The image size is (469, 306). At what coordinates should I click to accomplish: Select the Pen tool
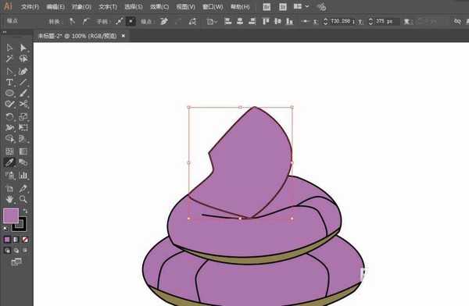pyautogui.click(x=9, y=72)
